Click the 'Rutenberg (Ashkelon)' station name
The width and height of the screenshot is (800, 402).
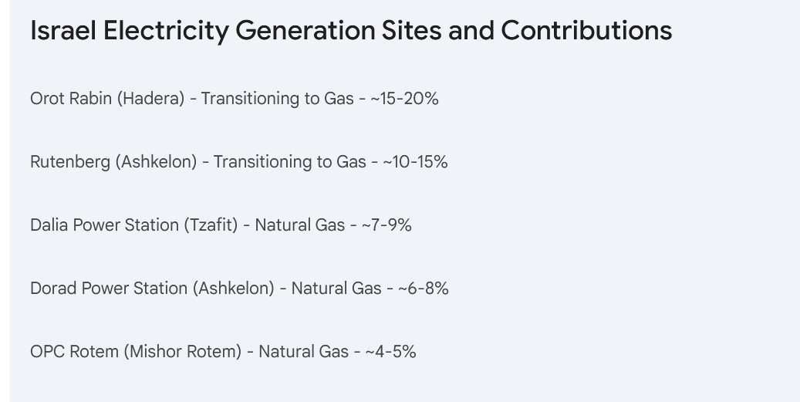click(x=113, y=162)
